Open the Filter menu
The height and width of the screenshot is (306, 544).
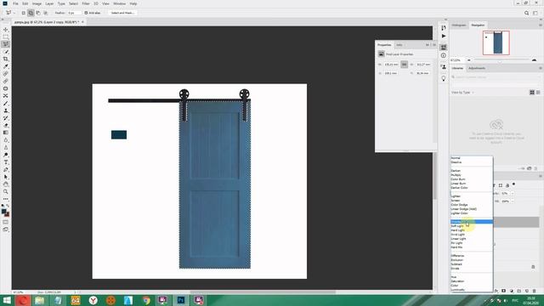86,3
